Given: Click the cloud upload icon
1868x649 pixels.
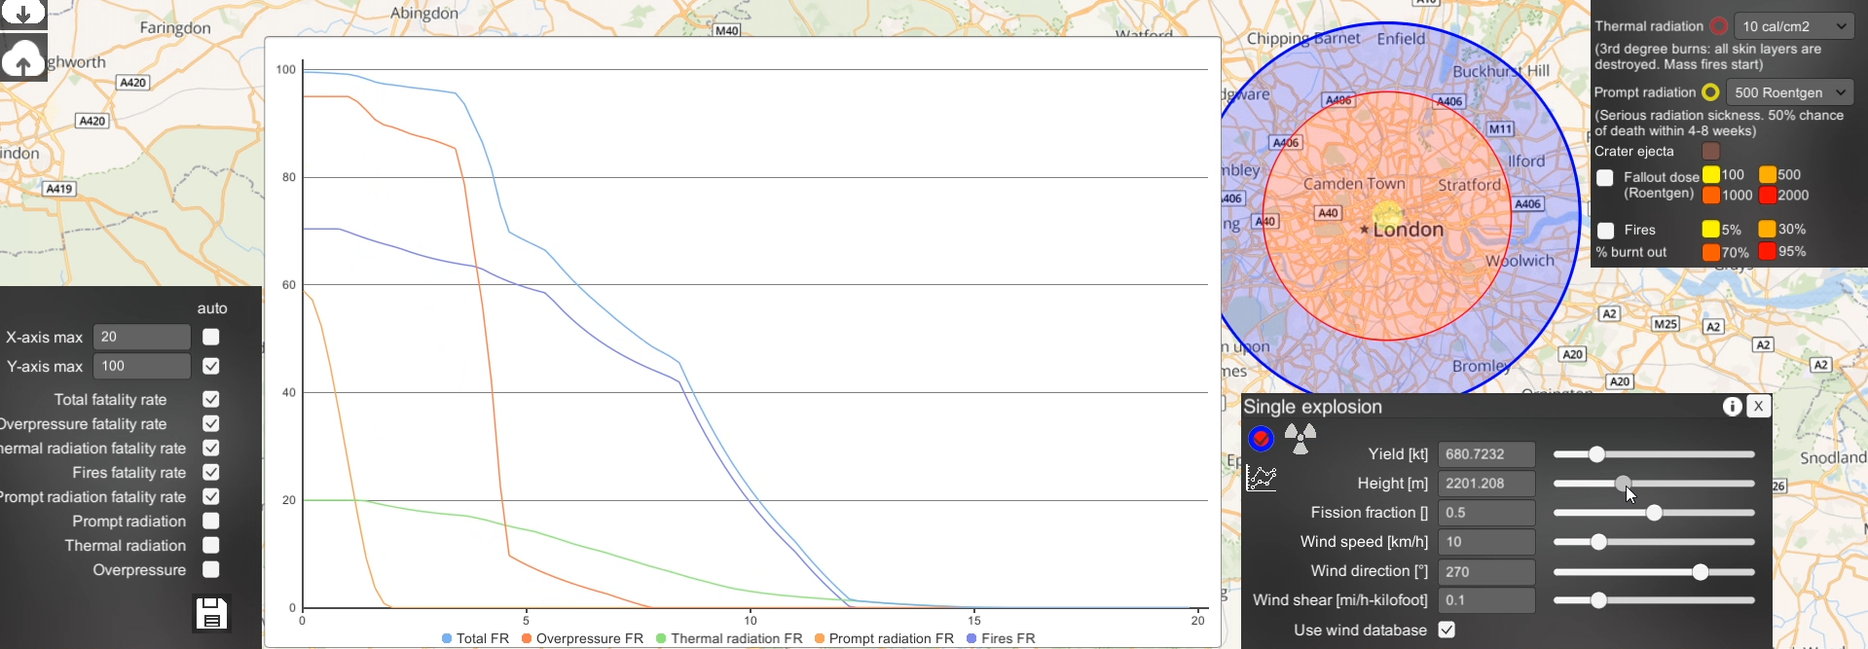Looking at the screenshot, I should coord(23,59).
